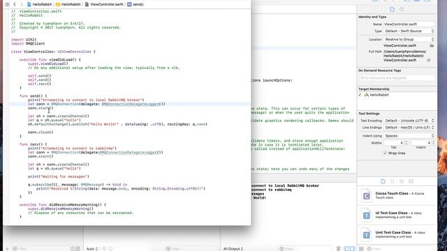Show the Media library
447x251 pixels.
pyautogui.click(x=411, y=181)
